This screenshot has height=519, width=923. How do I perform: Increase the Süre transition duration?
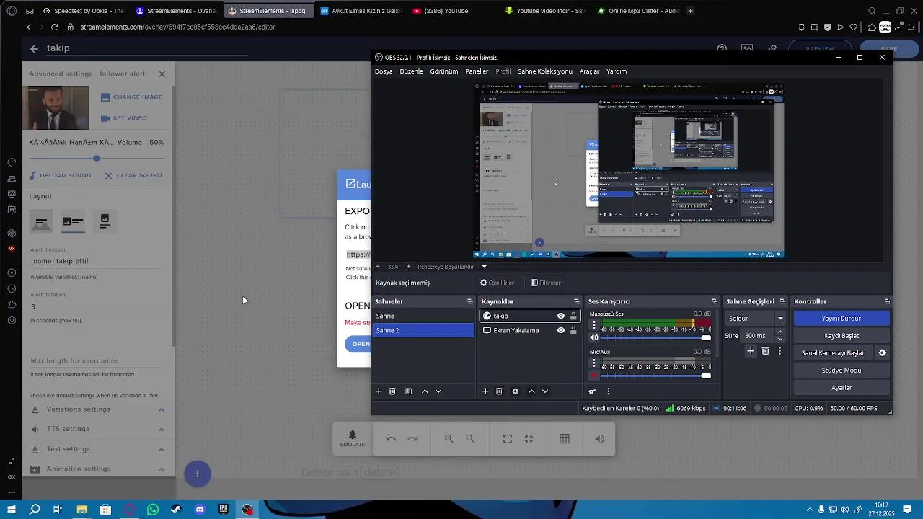click(780, 332)
